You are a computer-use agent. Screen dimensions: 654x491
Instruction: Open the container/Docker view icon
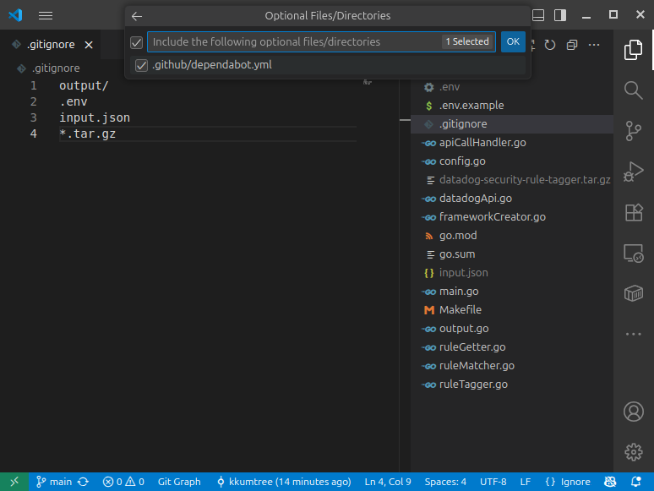click(633, 293)
